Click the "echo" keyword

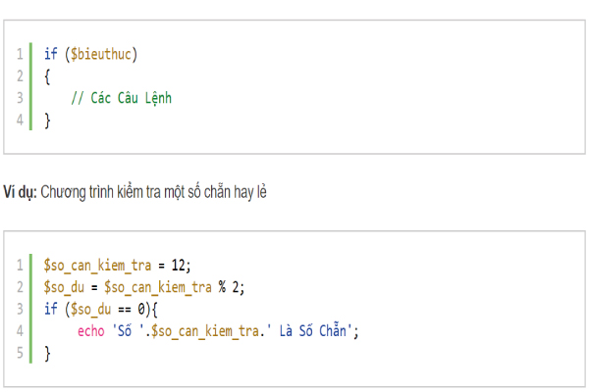tap(90, 332)
